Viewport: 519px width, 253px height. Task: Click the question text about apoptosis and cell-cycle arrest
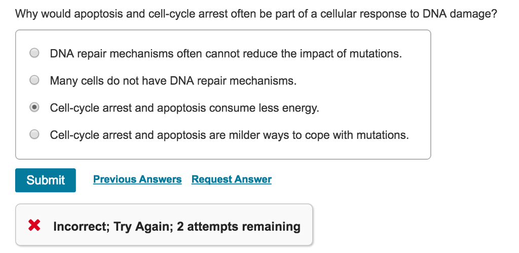(256, 14)
